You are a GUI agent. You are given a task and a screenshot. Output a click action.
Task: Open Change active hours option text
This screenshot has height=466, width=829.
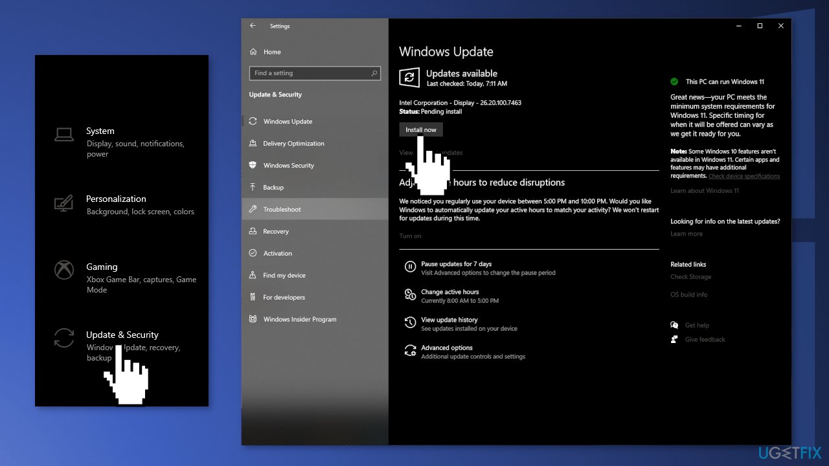pos(449,292)
